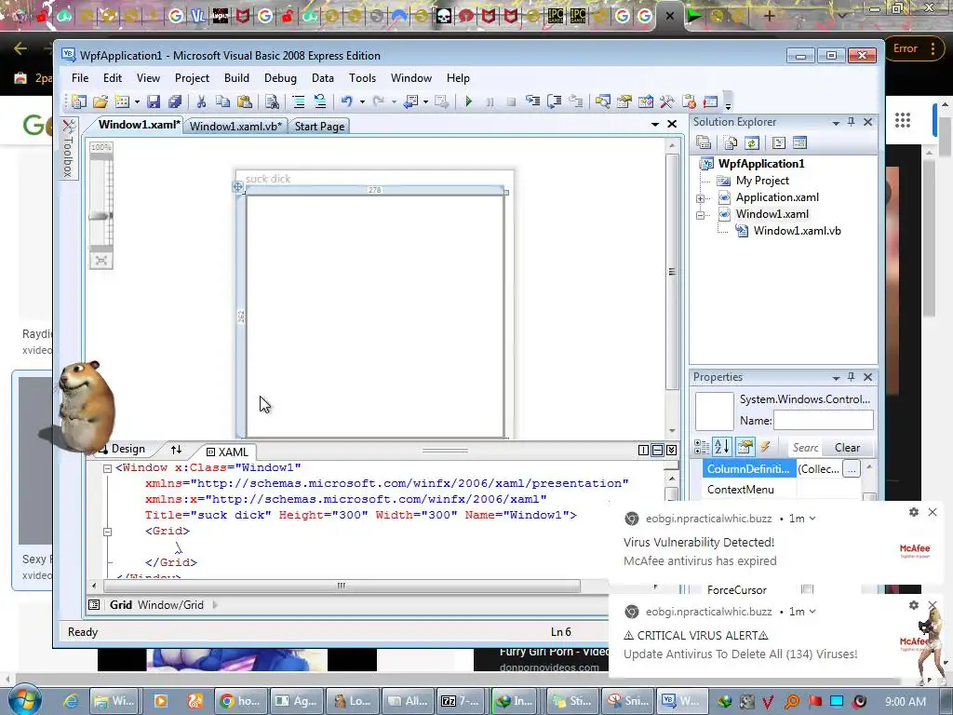Click Properties icon in Solution Explorer toolbar
Image resolution: width=953 pixels, height=715 pixels.
click(704, 142)
